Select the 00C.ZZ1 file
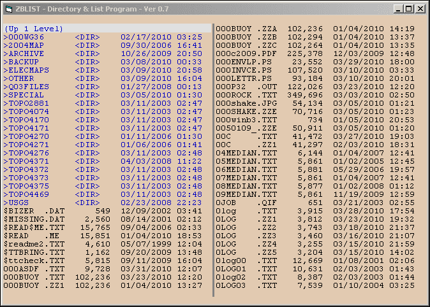 (x=315, y=145)
